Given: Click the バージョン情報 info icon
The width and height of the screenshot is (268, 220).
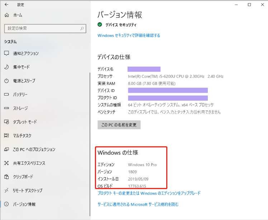Looking at the screenshot, I should point(6,204).
